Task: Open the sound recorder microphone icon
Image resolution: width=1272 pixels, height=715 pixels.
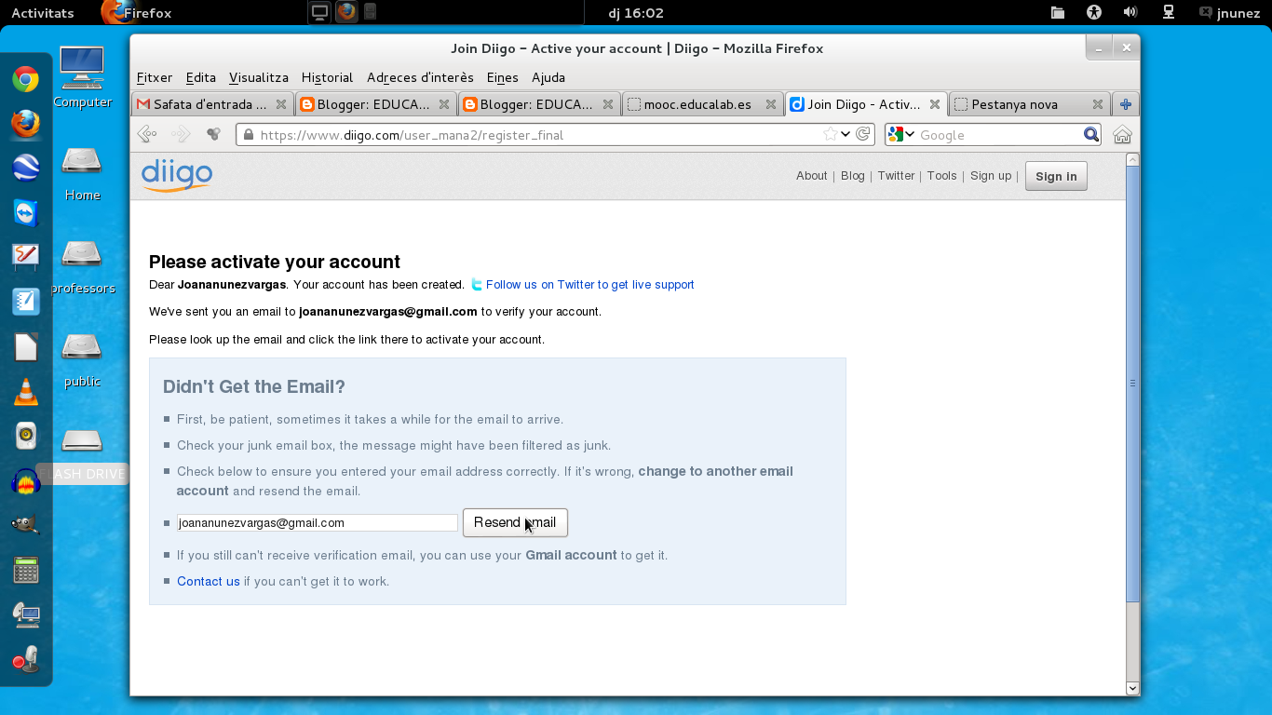Action: 25,659
